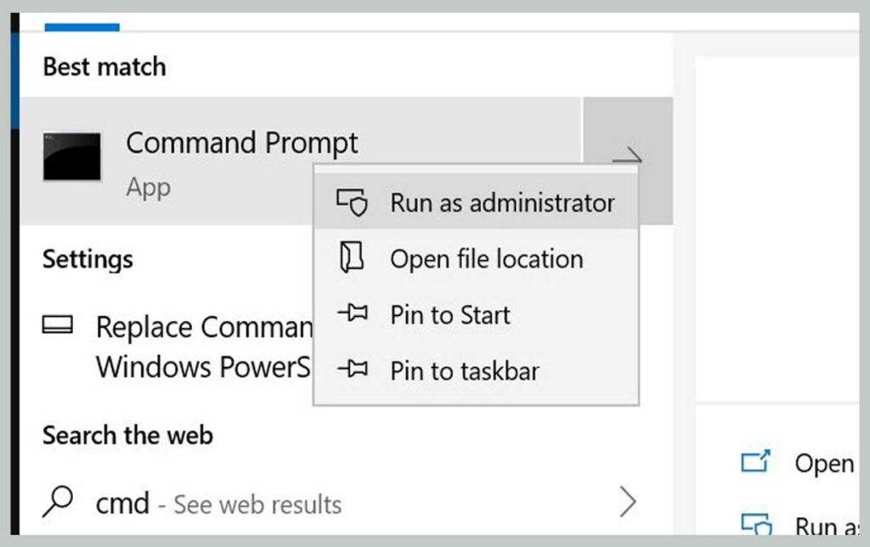Click the See web results link
This screenshot has height=547, width=870.
[254, 504]
